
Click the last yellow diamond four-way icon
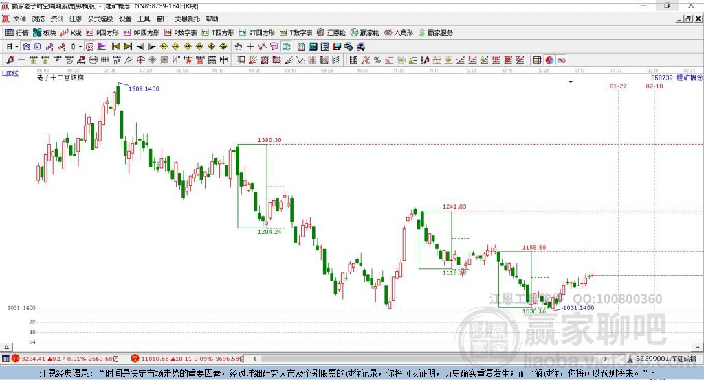tap(223, 47)
